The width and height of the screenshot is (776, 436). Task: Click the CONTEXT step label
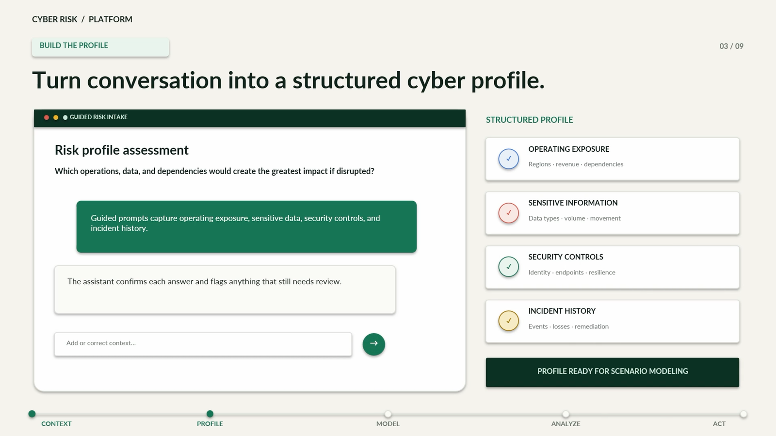56,424
